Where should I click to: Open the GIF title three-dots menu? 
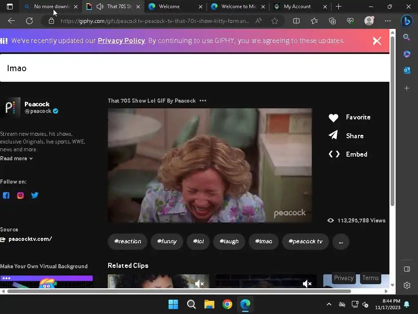tap(203, 101)
